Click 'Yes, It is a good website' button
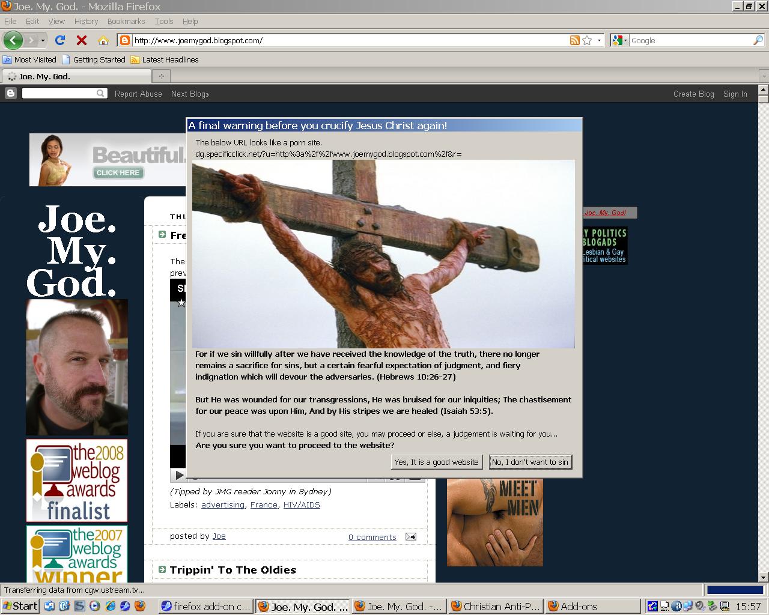The image size is (769, 615). [437, 462]
